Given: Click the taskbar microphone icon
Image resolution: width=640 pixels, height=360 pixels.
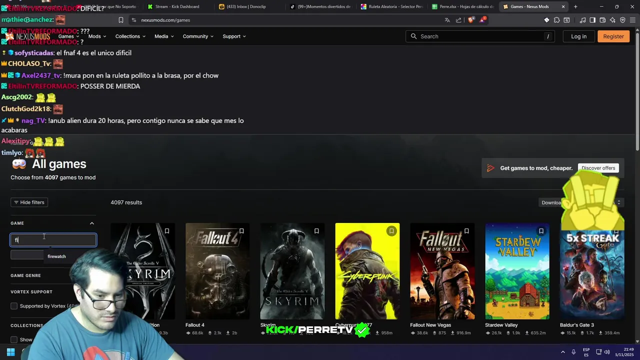Looking at the screenshot, I should (x=573, y=352).
